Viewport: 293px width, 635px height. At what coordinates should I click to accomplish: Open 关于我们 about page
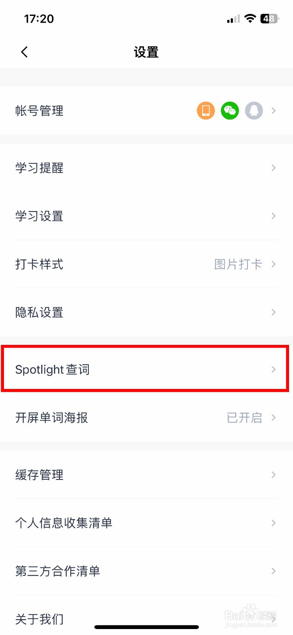[40, 619]
